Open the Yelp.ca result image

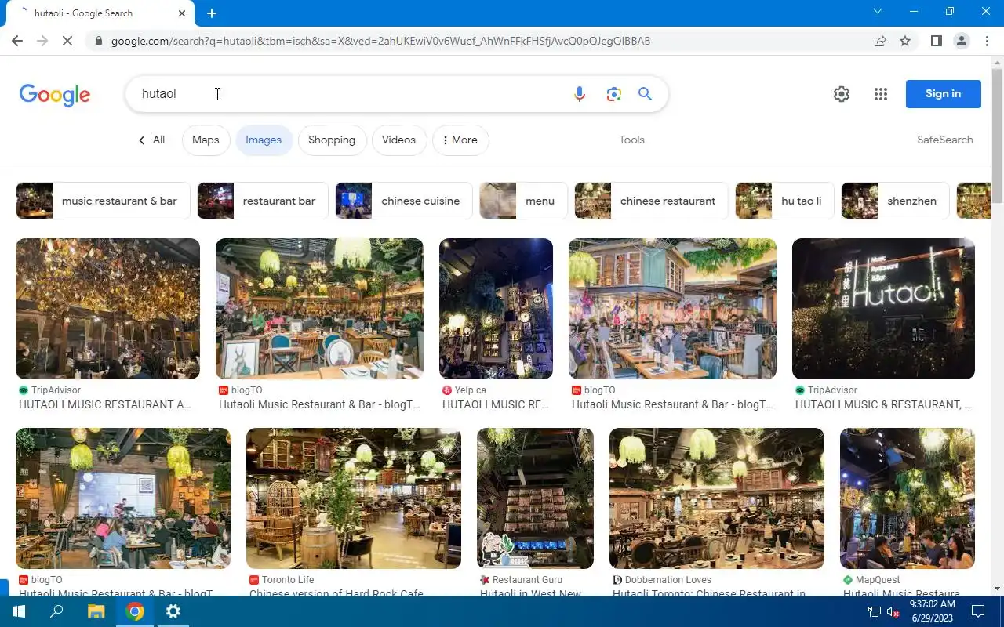(x=496, y=309)
